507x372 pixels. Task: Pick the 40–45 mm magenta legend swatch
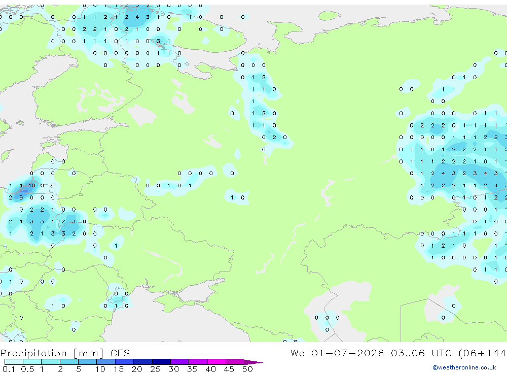(216, 362)
